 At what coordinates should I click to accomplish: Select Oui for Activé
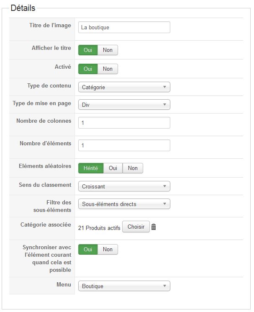pos(88,69)
